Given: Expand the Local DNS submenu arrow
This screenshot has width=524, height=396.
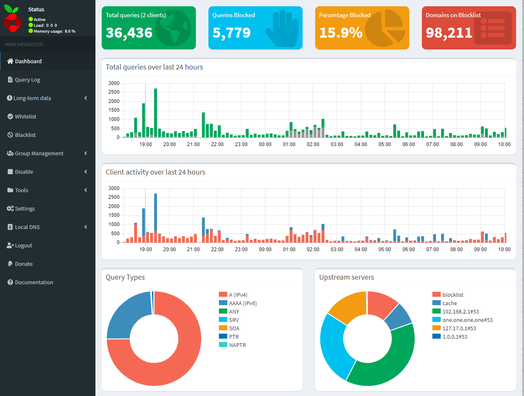Looking at the screenshot, I should pos(86,227).
